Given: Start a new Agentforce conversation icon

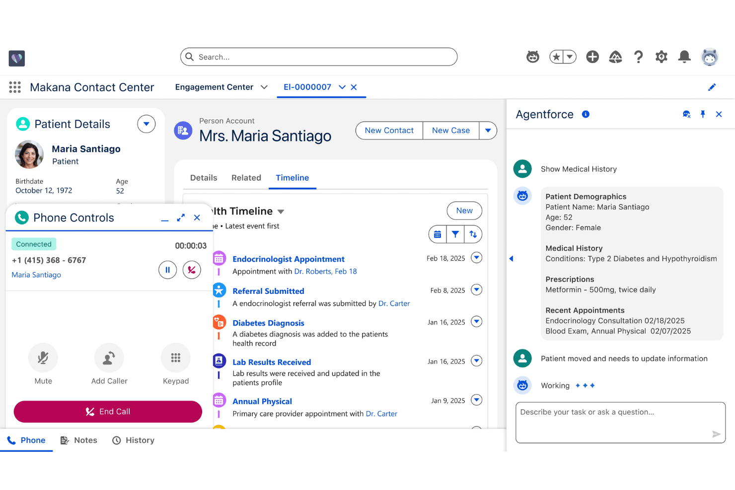Looking at the screenshot, I should click(686, 114).
